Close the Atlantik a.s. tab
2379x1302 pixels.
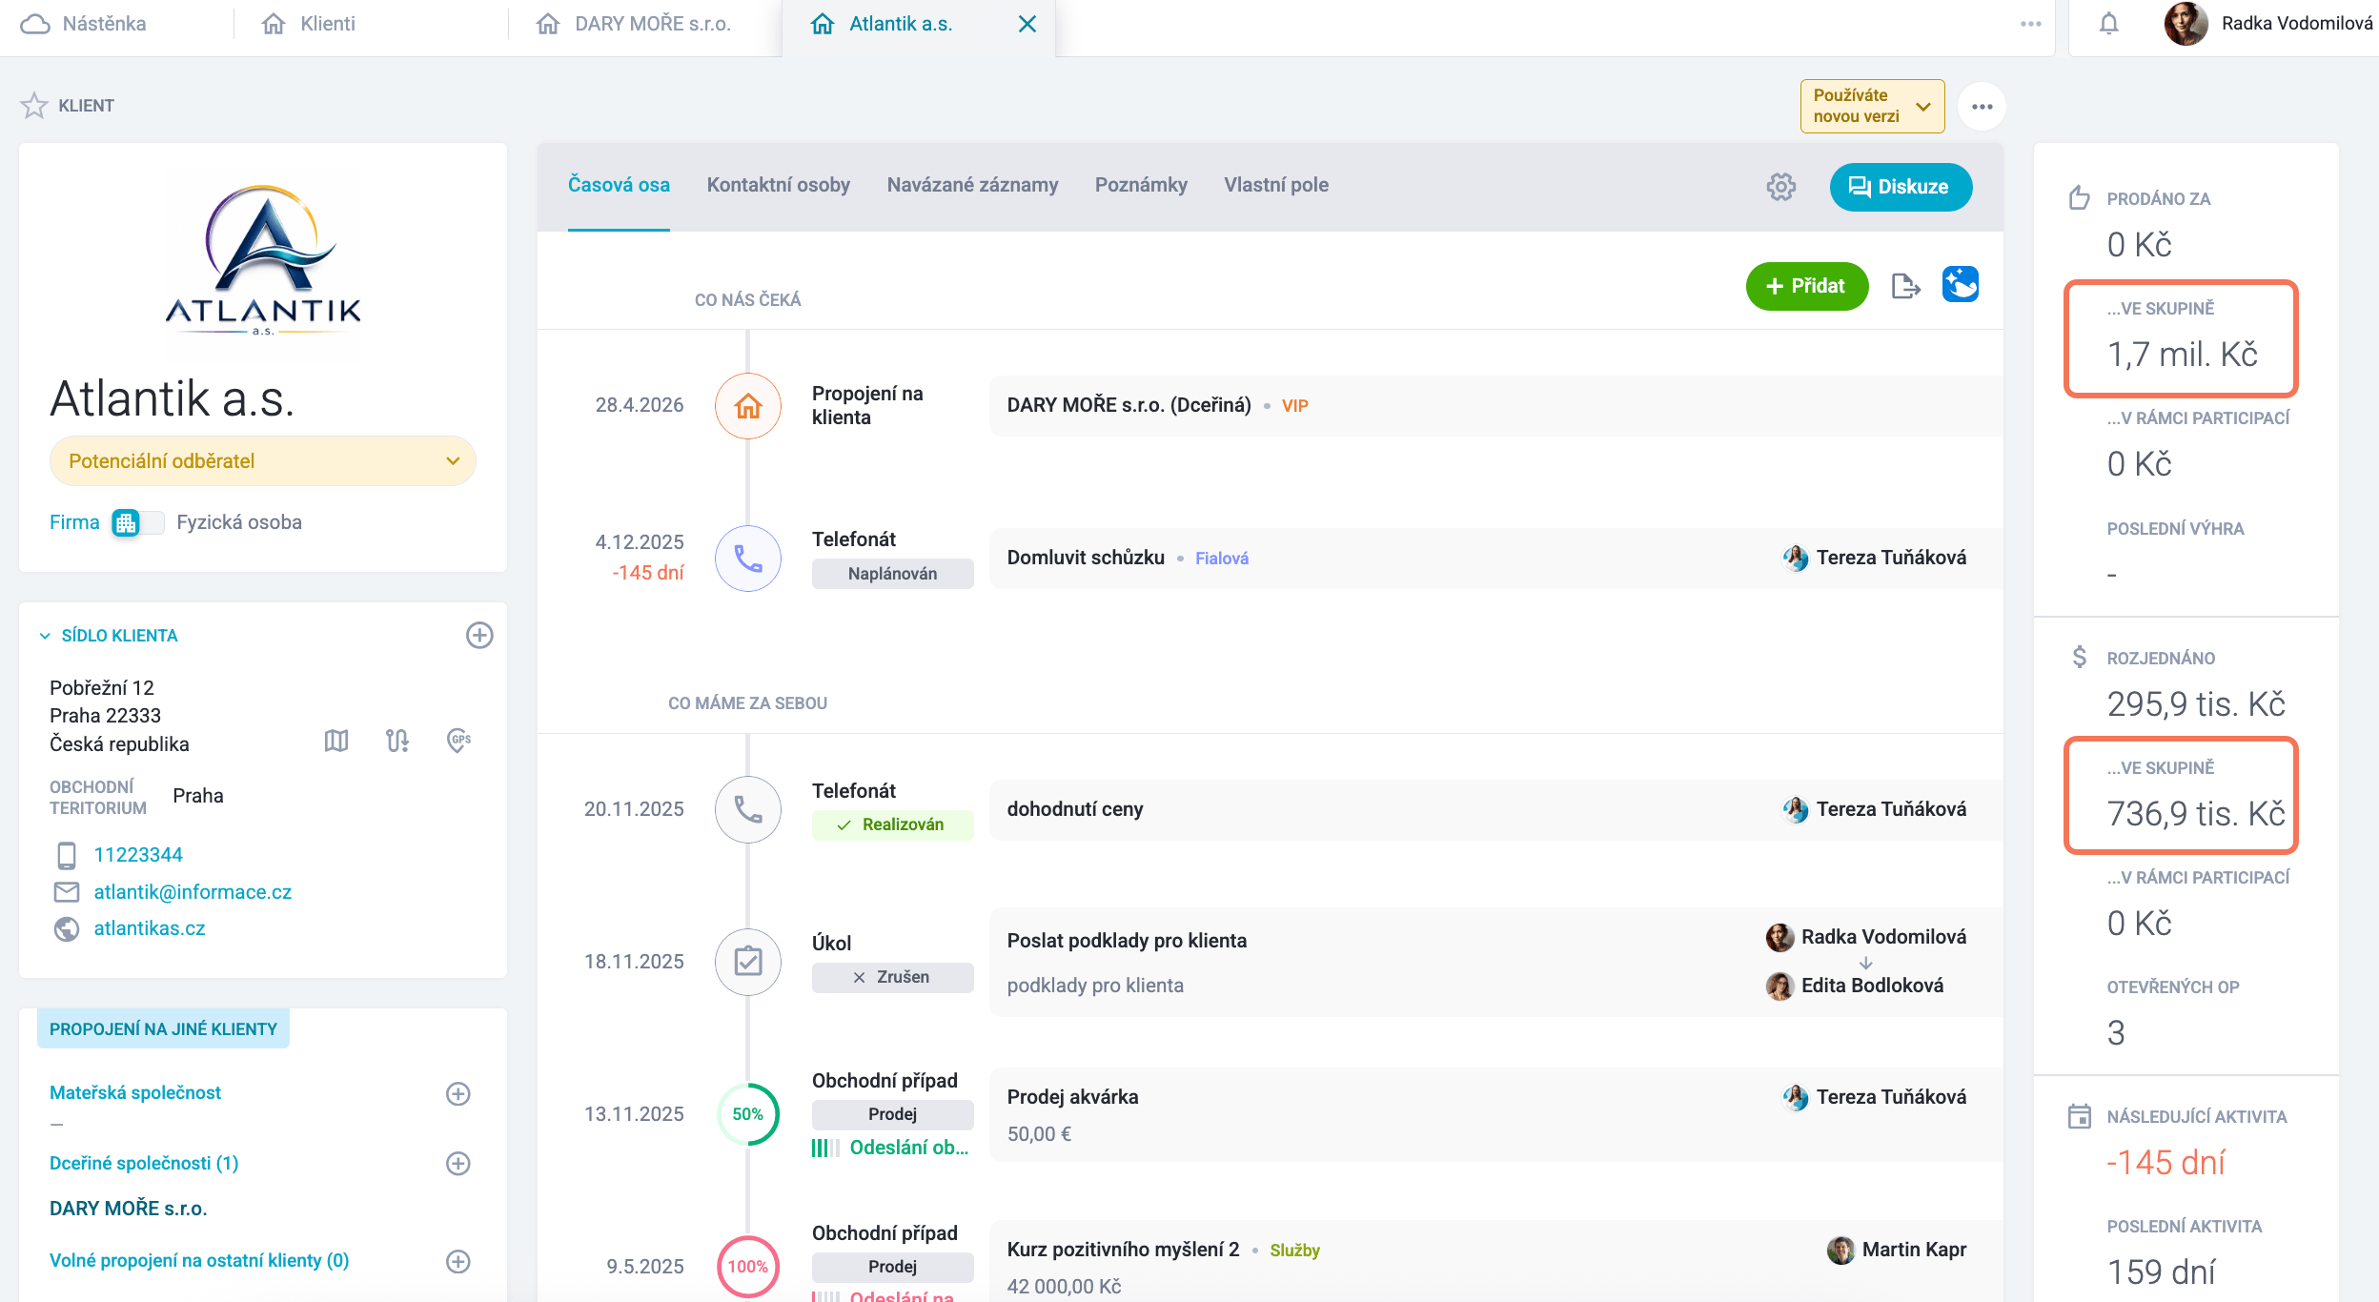(1027, 24)
